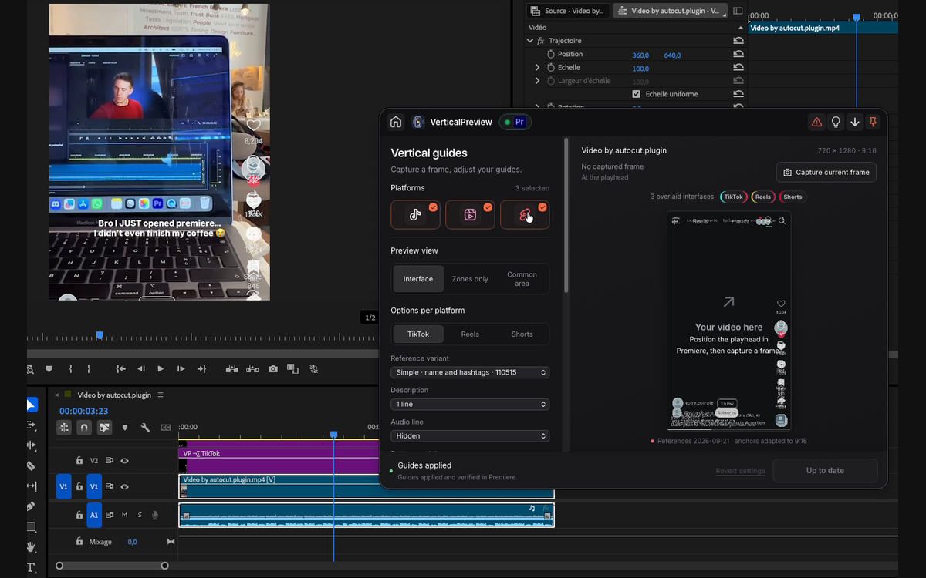This screenshot has width=926, height=578.
Task: Click the Comparison View icon
Action: [x=293, y=369]
